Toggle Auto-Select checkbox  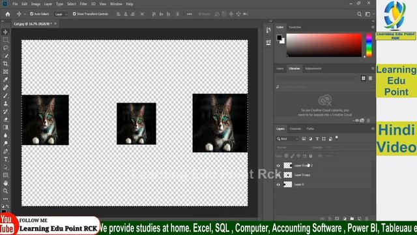pyautogui.click(x=32, y=14)
